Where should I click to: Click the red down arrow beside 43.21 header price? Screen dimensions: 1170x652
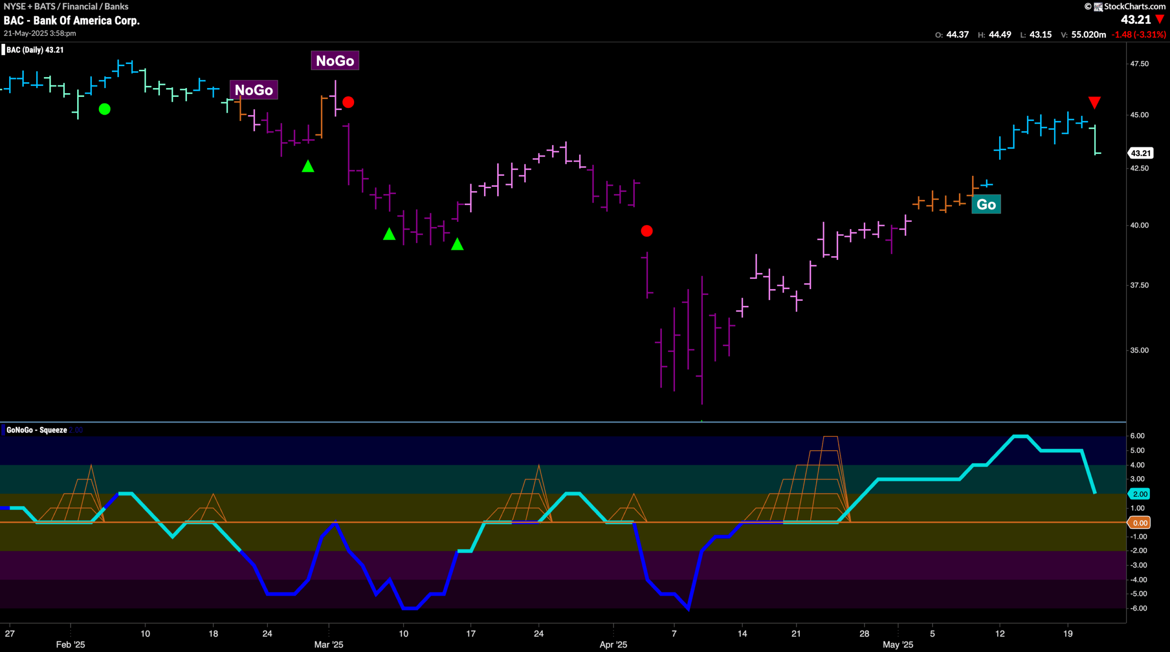1160,19
